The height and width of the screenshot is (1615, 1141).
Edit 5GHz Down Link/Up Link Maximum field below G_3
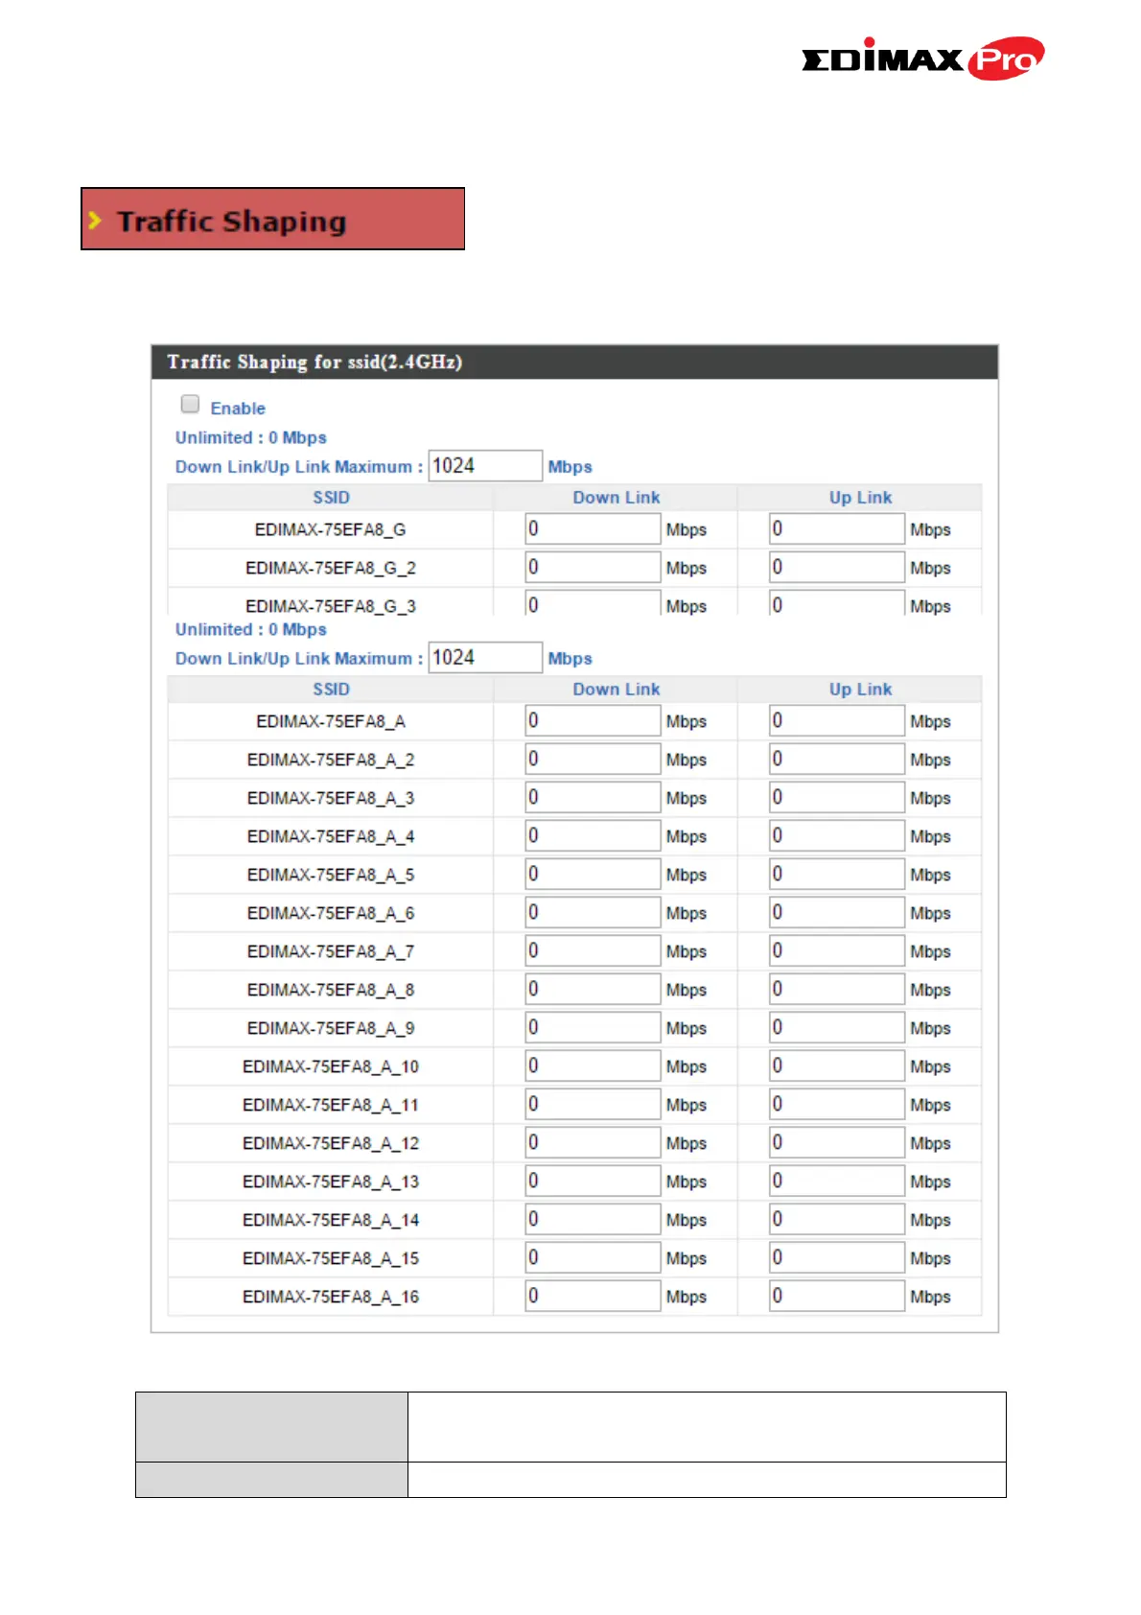[x=485, y=658]
